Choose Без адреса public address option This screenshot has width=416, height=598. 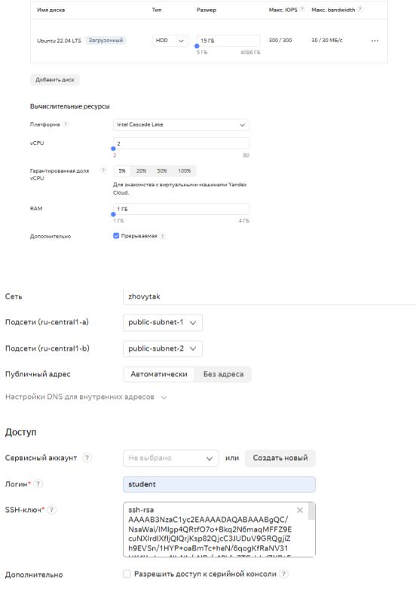click(223, 374)
